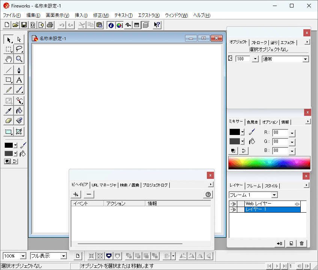Click the help button in Behaviors panel
318x270 pixels.
point(208,194)
